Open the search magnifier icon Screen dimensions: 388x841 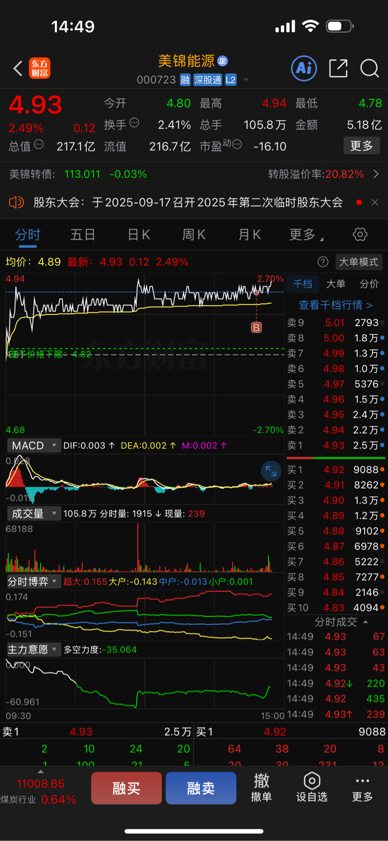(x=369, y=68)
